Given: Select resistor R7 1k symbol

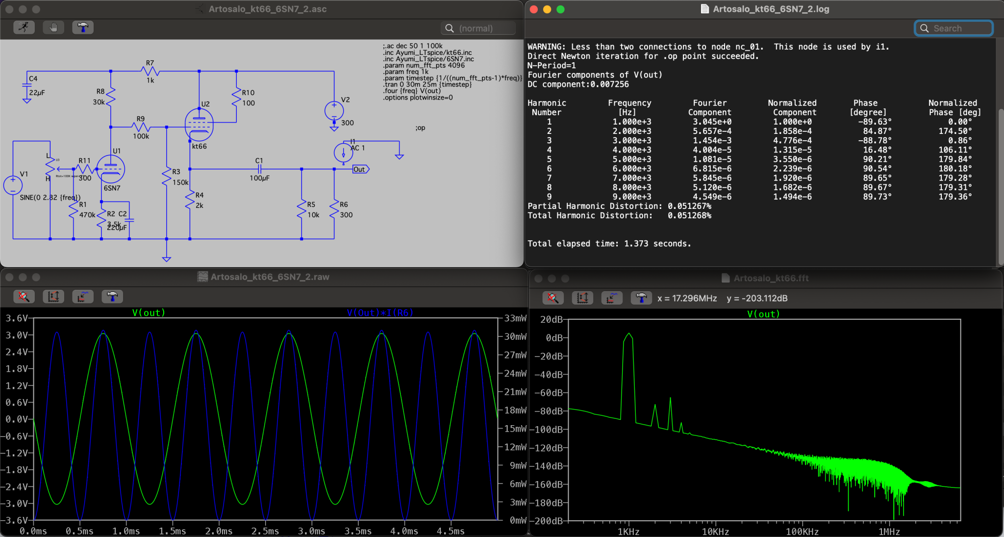Looking at the screenshot, I should (150, 72).
